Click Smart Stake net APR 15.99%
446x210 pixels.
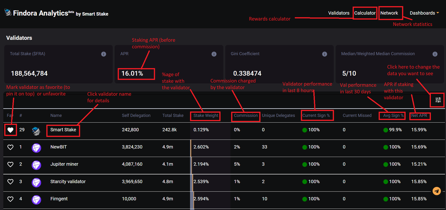pos(419,130)
